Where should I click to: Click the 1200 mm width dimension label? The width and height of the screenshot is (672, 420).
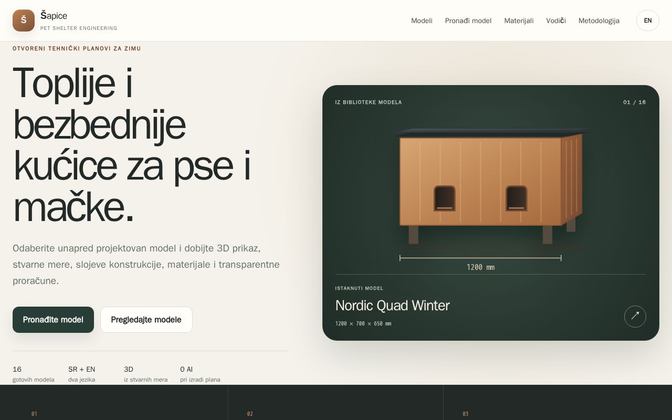click(480, 267)
